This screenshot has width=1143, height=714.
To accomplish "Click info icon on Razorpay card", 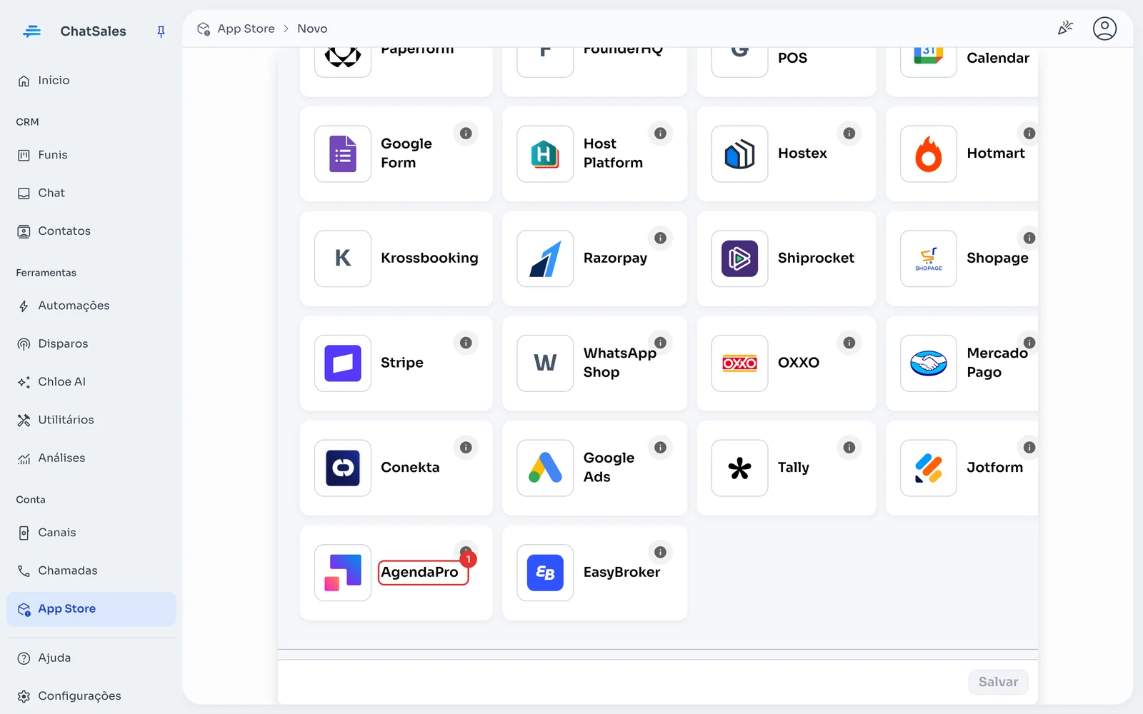I will pyautogui.click(x=660, y=238).
